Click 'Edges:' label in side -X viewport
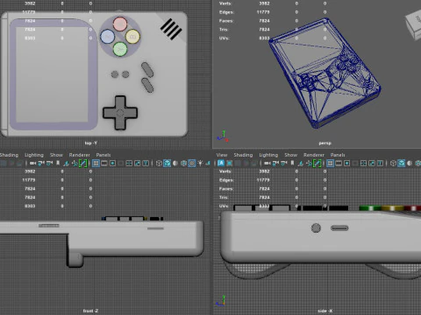 click(x=226, y=180)
